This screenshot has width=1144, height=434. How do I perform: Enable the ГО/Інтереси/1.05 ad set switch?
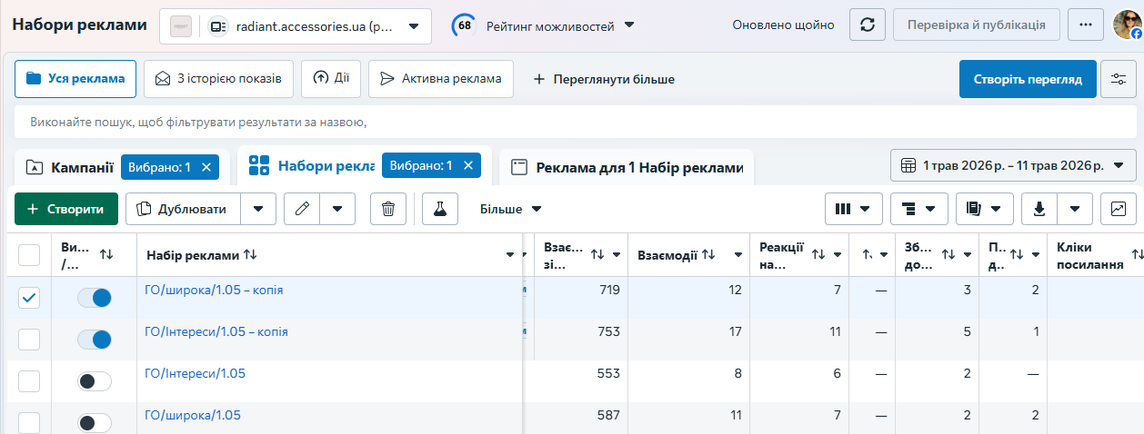(x=95, y=381)
